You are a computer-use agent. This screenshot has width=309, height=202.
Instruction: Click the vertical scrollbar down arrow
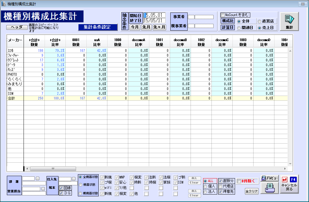point(290,164)
